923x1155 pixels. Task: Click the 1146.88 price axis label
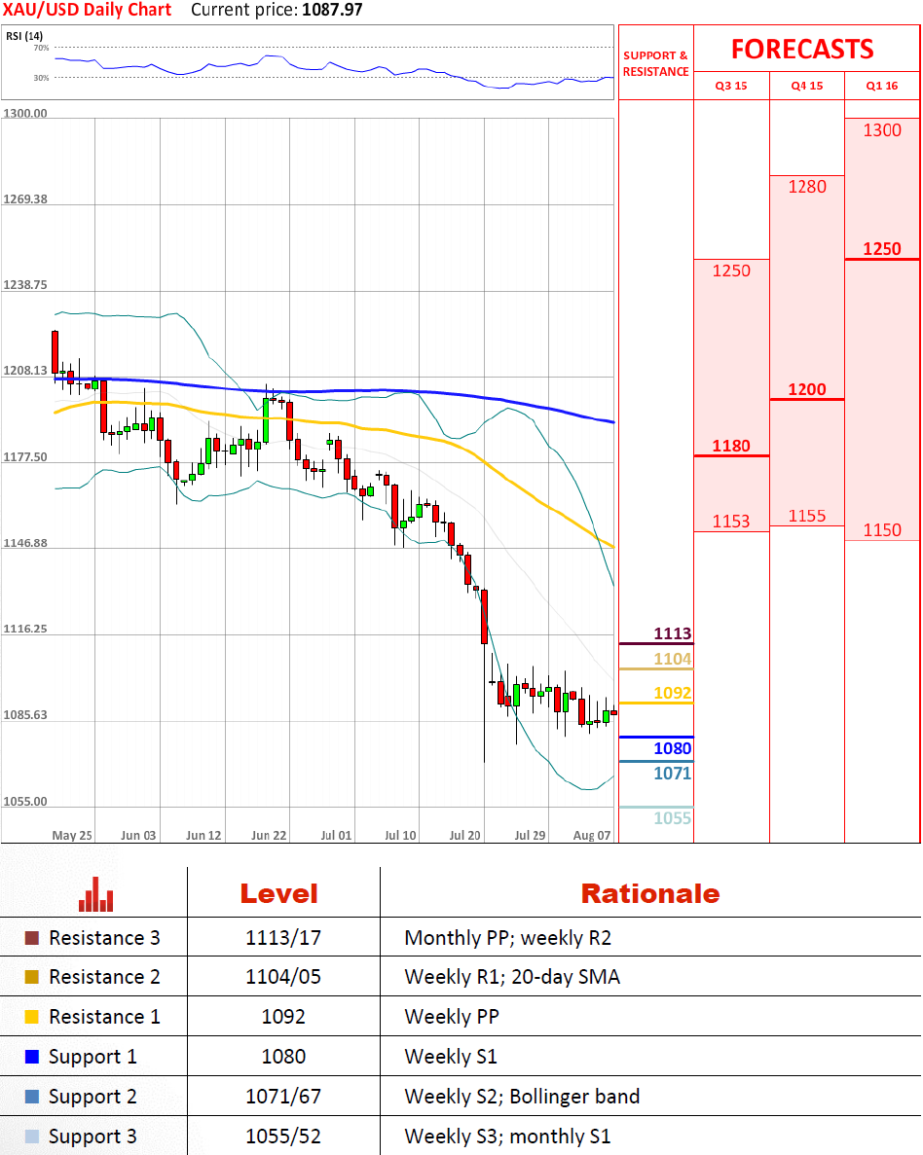point(25,543)
